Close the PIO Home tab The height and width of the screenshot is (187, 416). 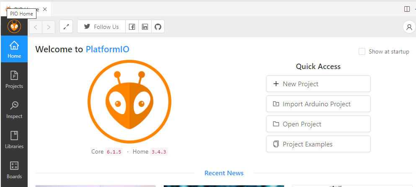tap(45, 9)
